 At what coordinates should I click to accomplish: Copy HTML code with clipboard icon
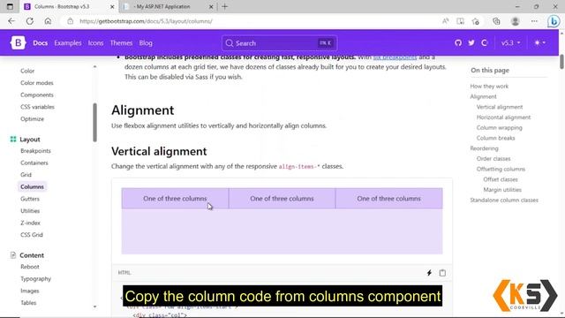point(442,273)
